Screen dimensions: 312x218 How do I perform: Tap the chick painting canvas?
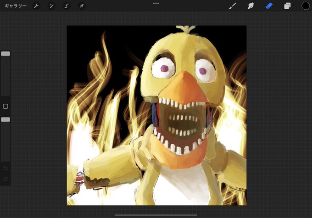pos(156,116)
